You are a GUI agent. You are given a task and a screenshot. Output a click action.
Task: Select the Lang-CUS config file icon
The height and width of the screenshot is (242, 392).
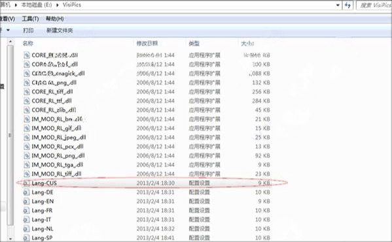(x=26, y=183)
